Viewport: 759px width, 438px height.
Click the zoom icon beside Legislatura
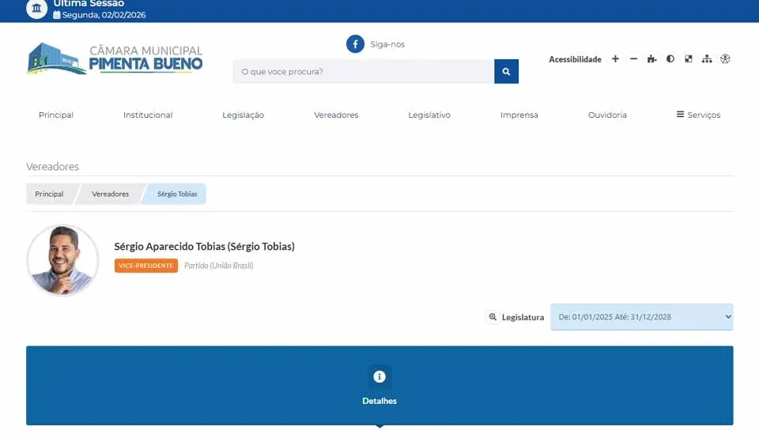(493, 317)
